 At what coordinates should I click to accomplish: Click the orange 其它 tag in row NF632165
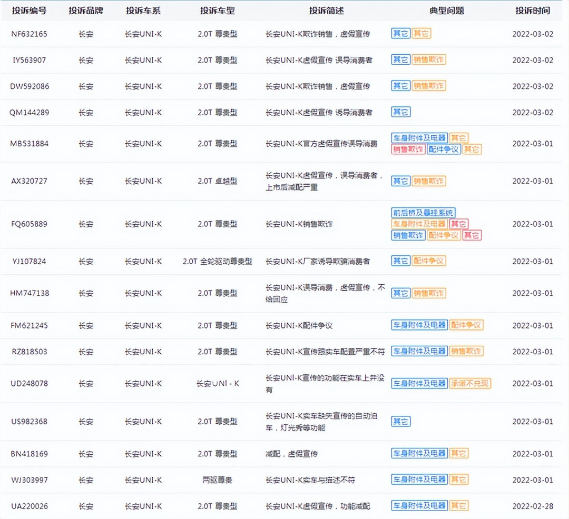(421, 33)
